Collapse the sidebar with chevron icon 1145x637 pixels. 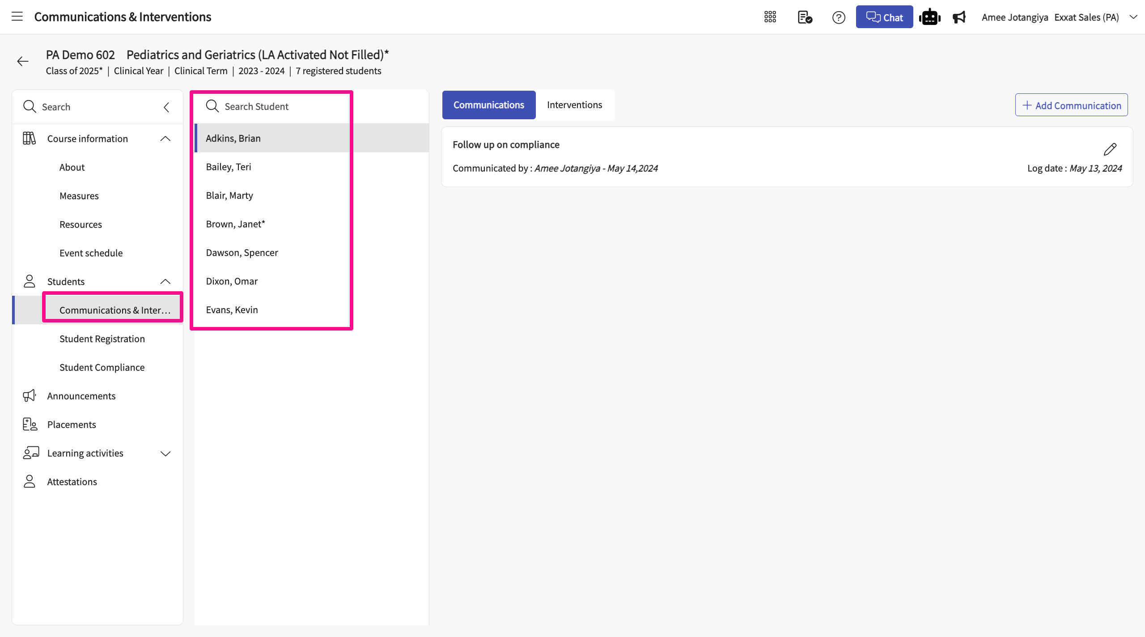coord(166,107)
